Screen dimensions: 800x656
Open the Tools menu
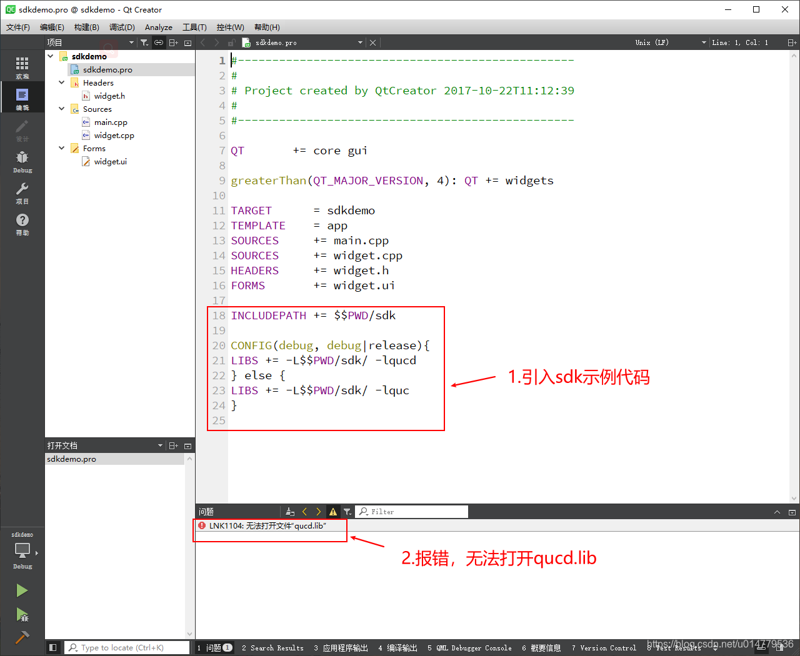[194, 27]
